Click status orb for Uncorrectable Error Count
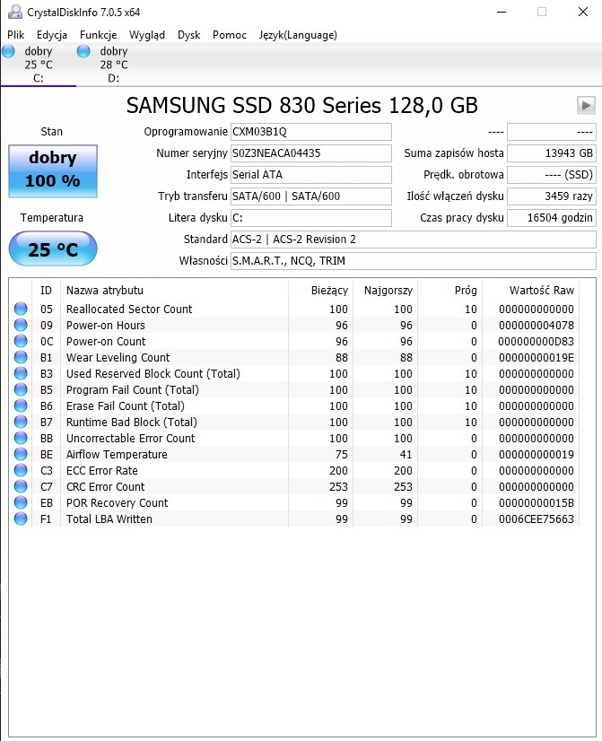This screenshot has width=602, height=741. coord(21,438)
